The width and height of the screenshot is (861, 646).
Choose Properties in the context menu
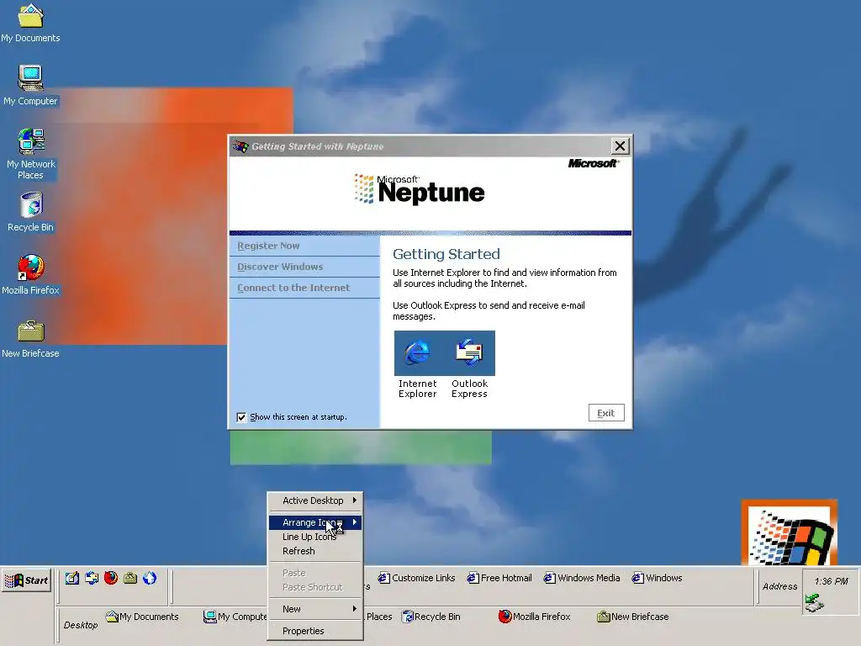(x=315, y=631)
